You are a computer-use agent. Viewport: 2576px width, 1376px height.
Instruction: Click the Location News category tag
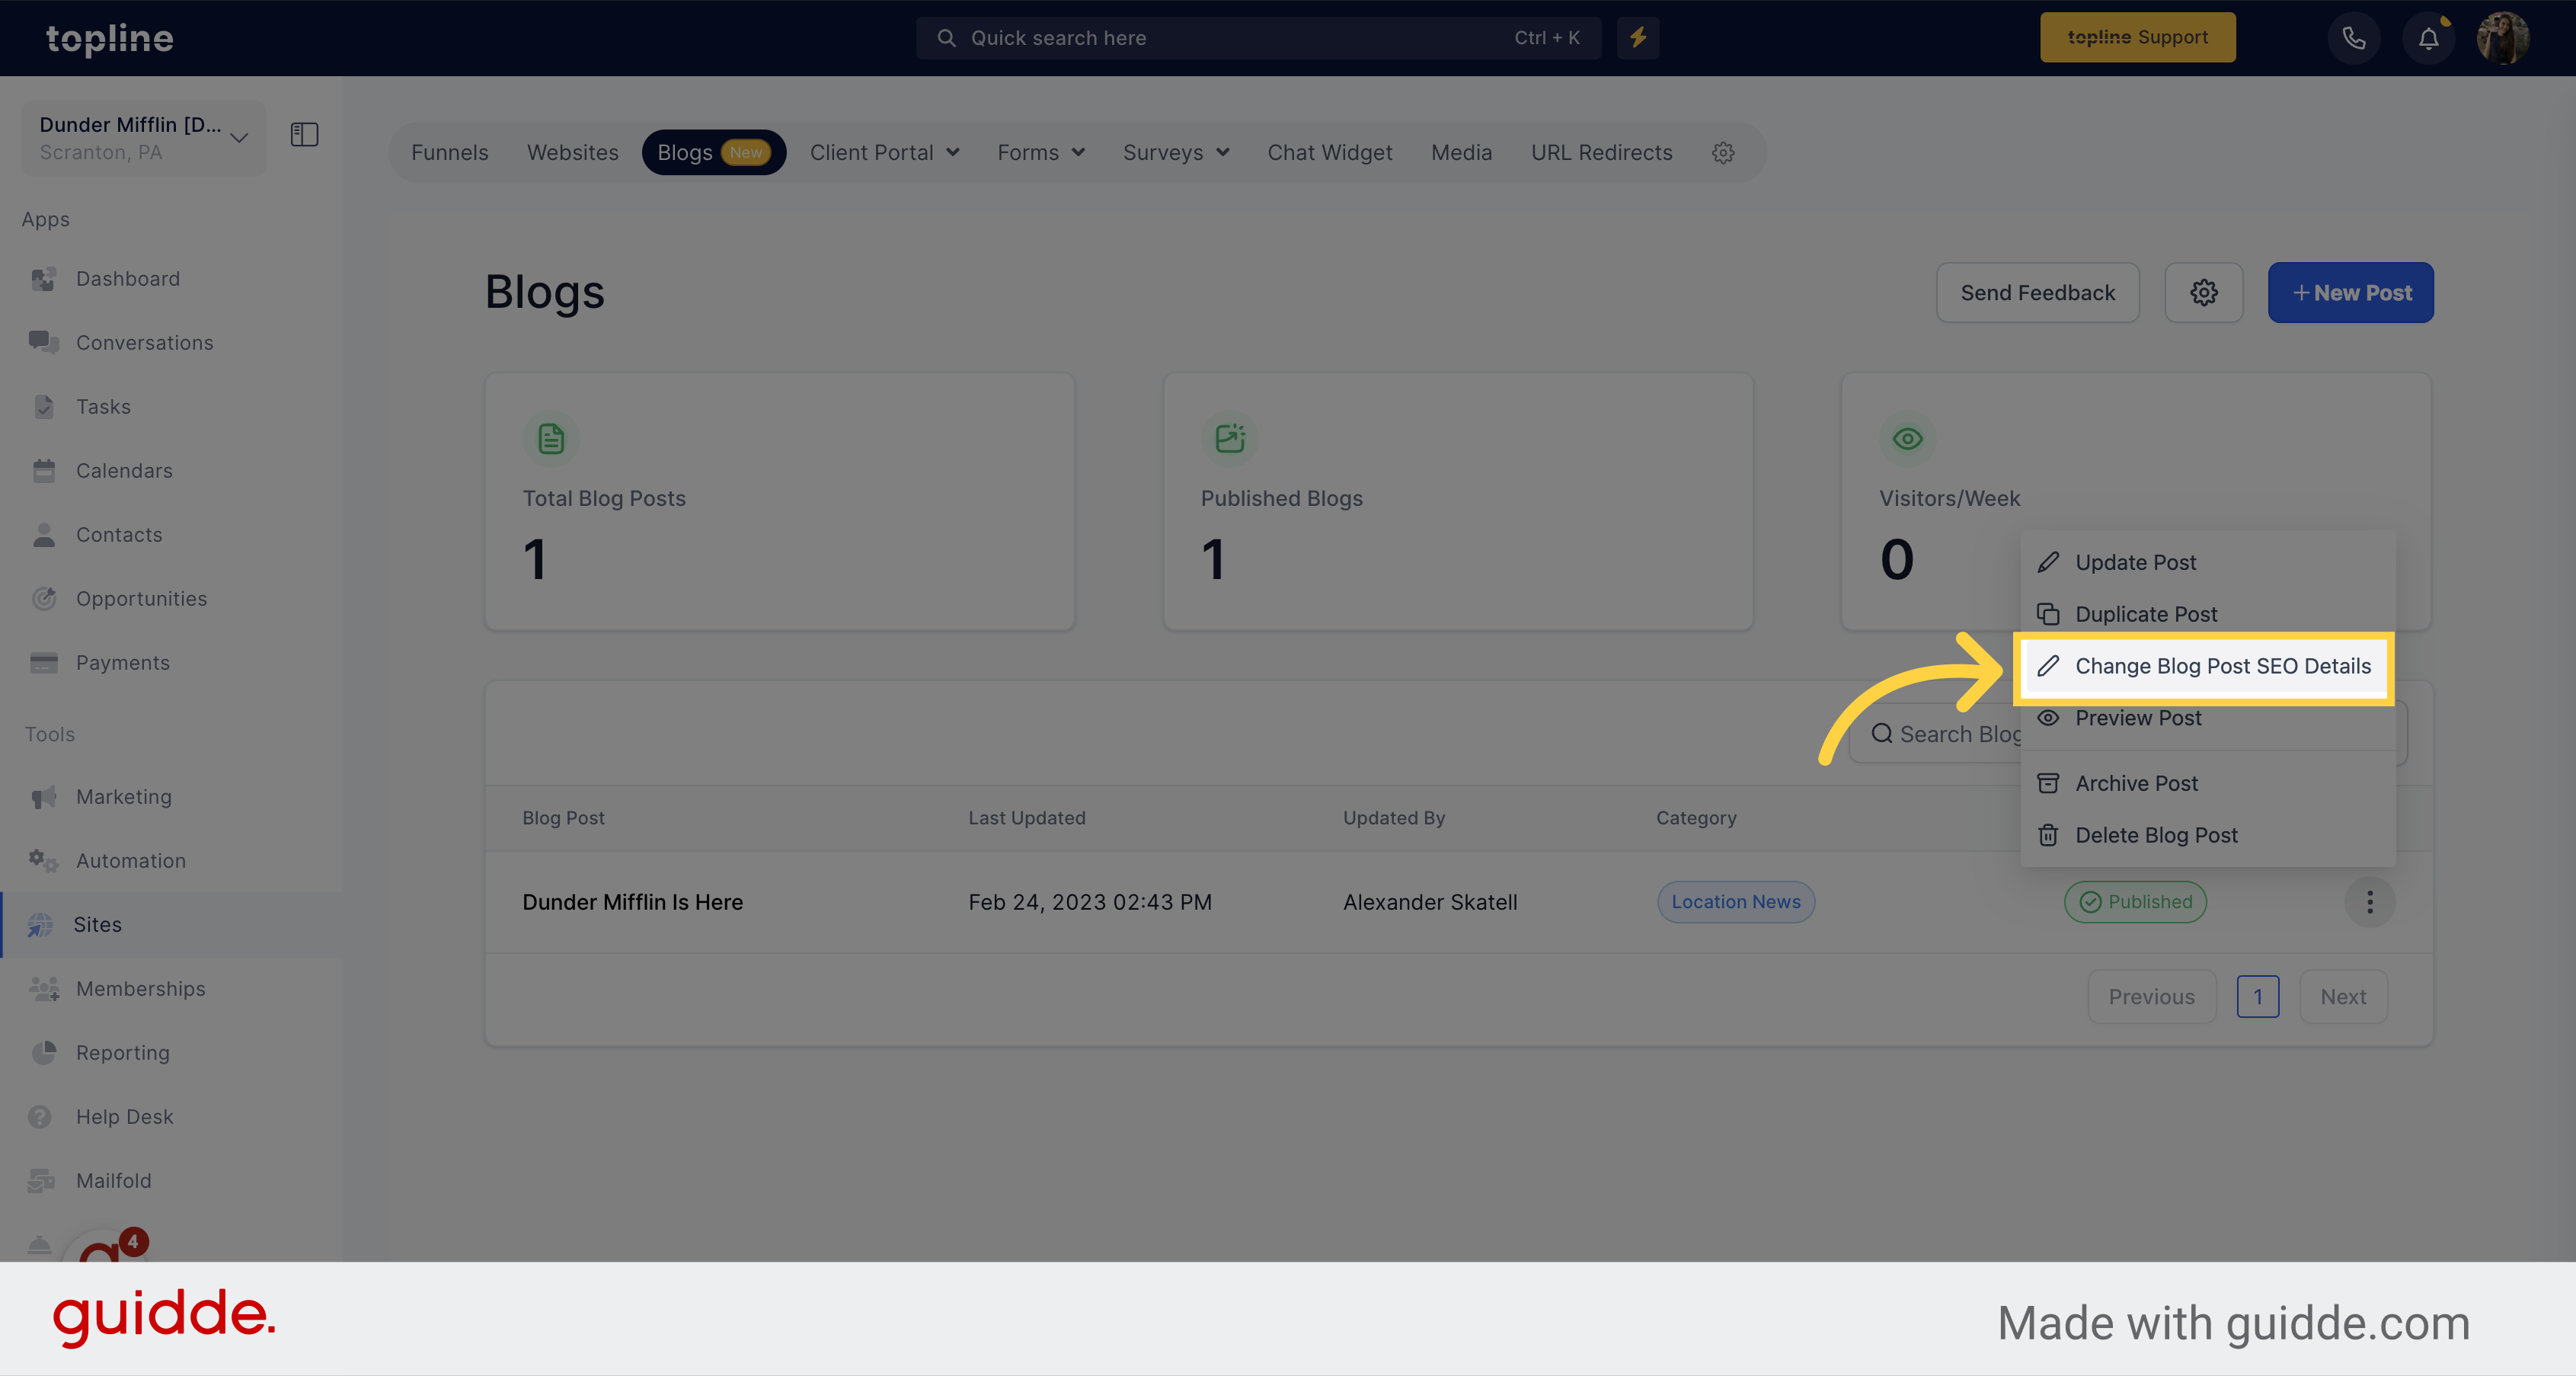[x=1736, y=902]
